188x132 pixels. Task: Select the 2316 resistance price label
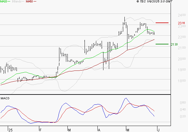181,23
